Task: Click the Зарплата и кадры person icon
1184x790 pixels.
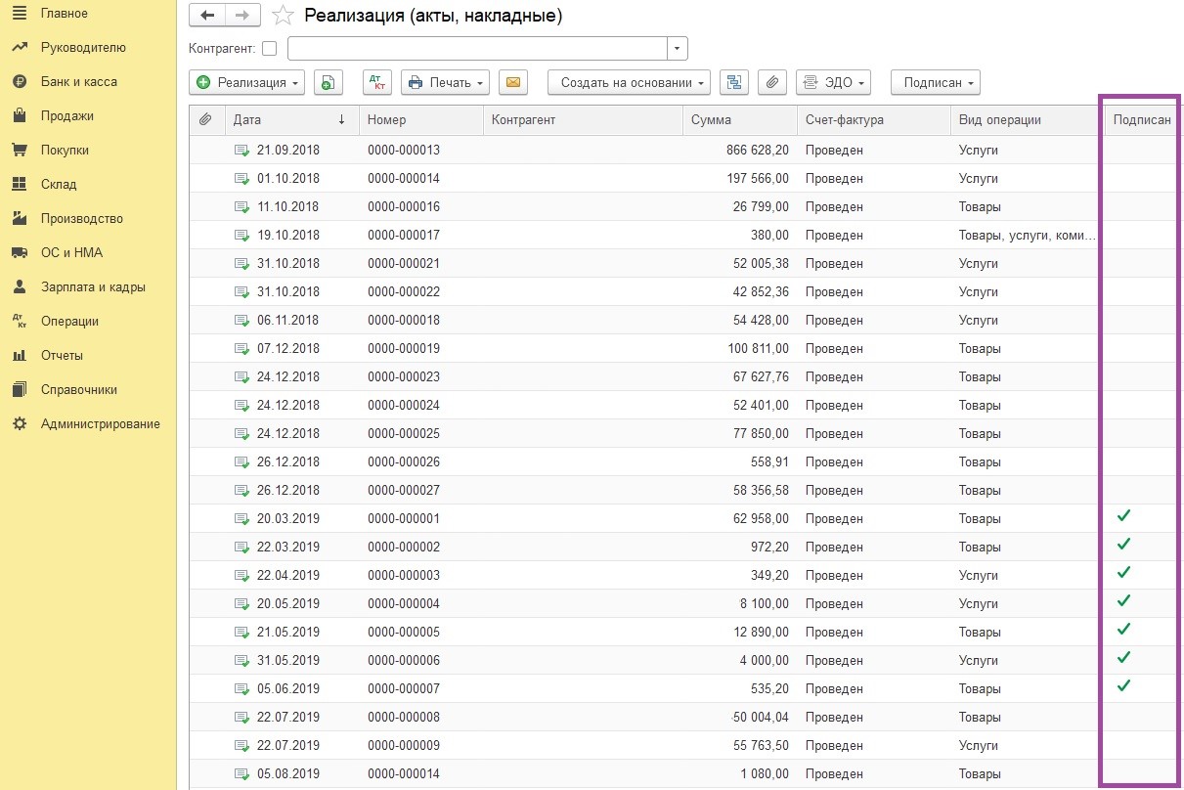Action: [x=19, y=287]
